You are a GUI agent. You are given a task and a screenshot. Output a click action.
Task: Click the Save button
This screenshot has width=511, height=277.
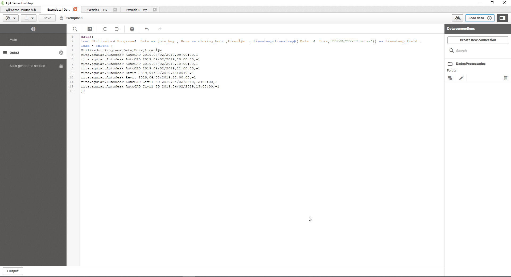[47, 18]
